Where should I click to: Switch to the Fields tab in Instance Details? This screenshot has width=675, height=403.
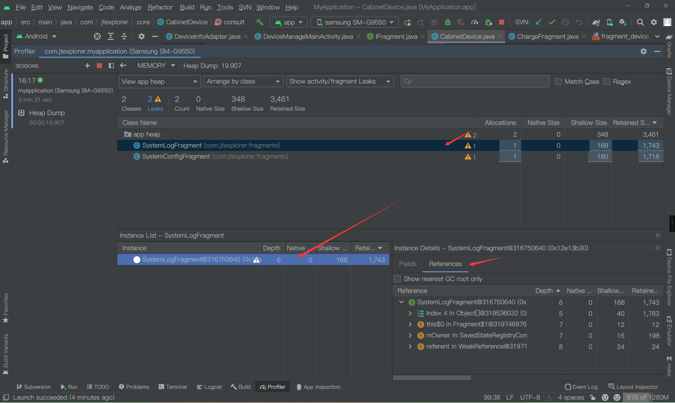[408, 264]
